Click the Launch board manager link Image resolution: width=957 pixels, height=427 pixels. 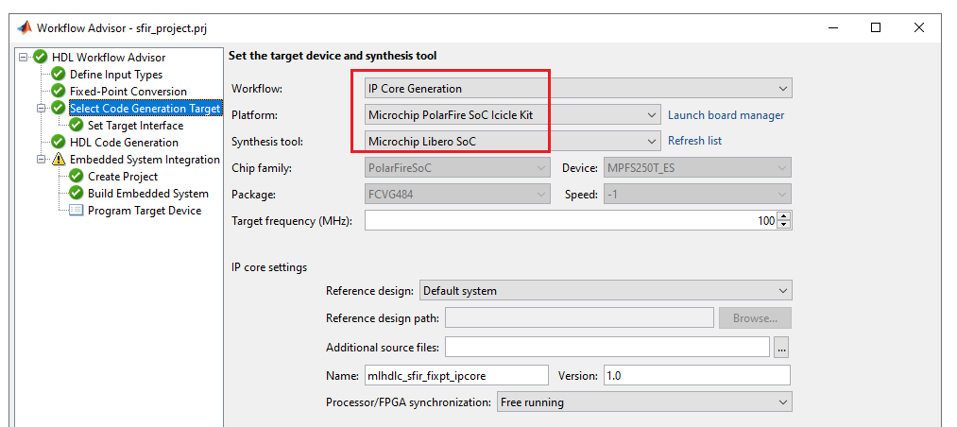(x=726, y=115)
